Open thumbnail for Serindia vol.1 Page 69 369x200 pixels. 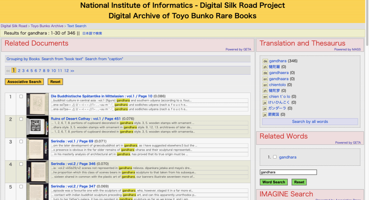pyautogui.click(x=38, y=149)
